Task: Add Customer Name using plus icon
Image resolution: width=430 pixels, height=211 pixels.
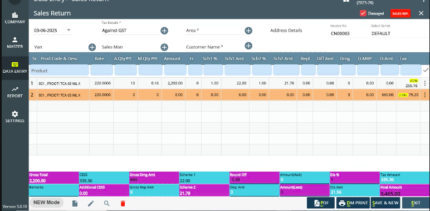Action: click(x=248, y=46)
